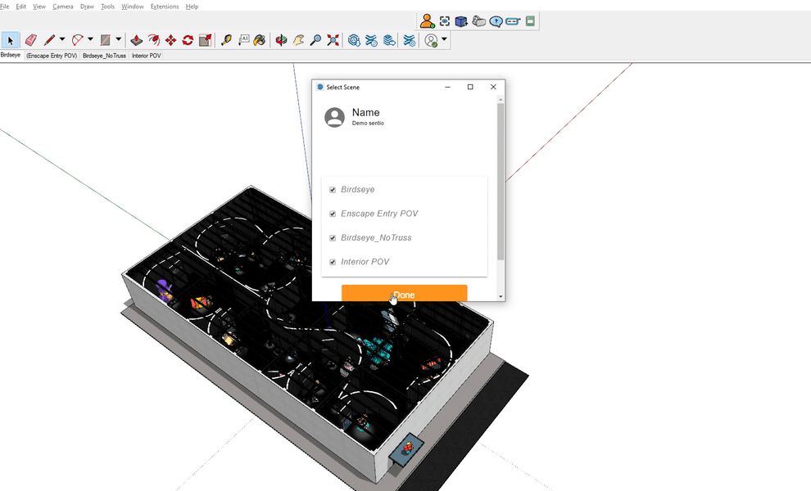Click the VR headset icon
Screen dimensions: 811x491
(x=479, y=21)
